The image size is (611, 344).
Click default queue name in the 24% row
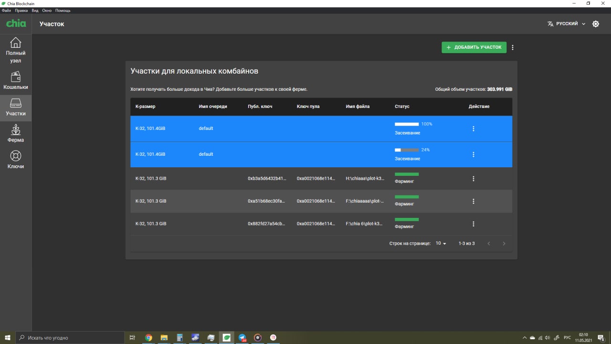coord(206,154)
